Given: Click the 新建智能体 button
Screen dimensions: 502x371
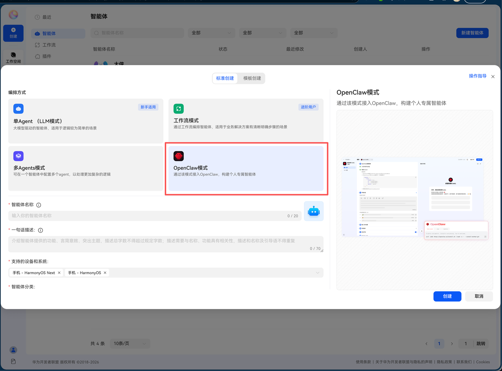Looking at the screenshot, I should coord(472,33).
